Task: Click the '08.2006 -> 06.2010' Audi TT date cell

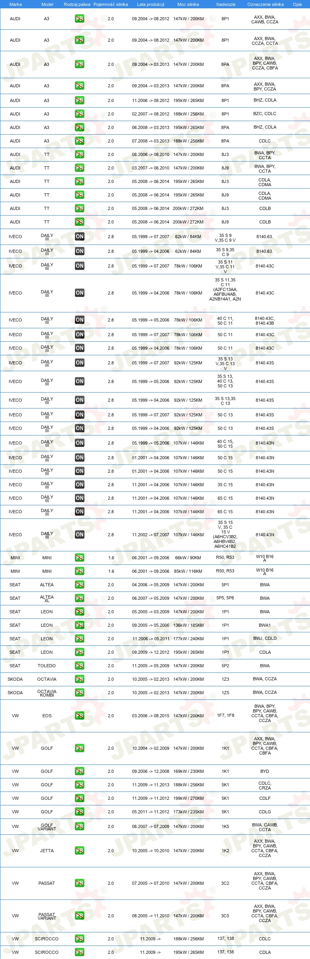Action: 151,154
